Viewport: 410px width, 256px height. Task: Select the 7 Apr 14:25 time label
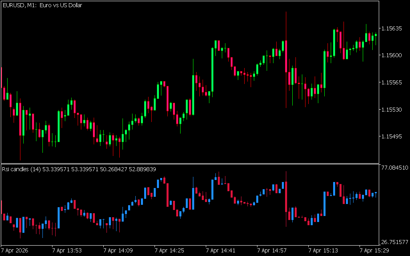click(169, 250)
